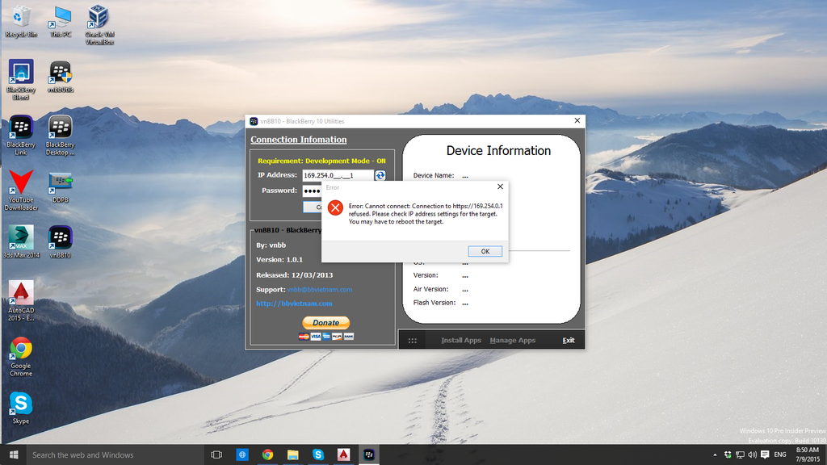The image size is (827, 465).
Task: Close the vnBB10 Utilities window
Action: [x=577, y=121]
